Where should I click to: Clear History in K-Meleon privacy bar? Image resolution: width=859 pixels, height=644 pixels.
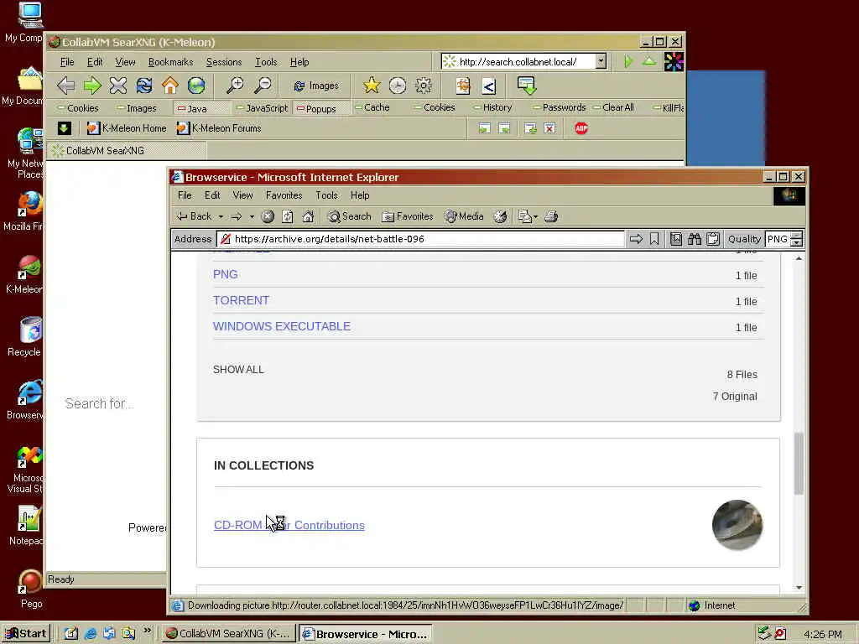click(492, 107)
